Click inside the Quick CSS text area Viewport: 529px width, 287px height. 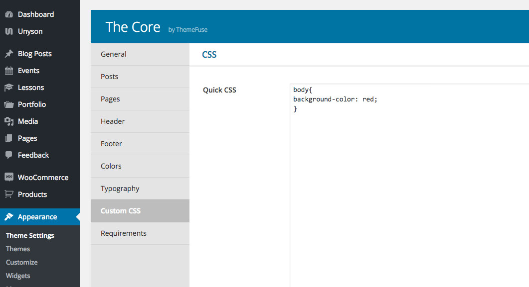[409, 186]
